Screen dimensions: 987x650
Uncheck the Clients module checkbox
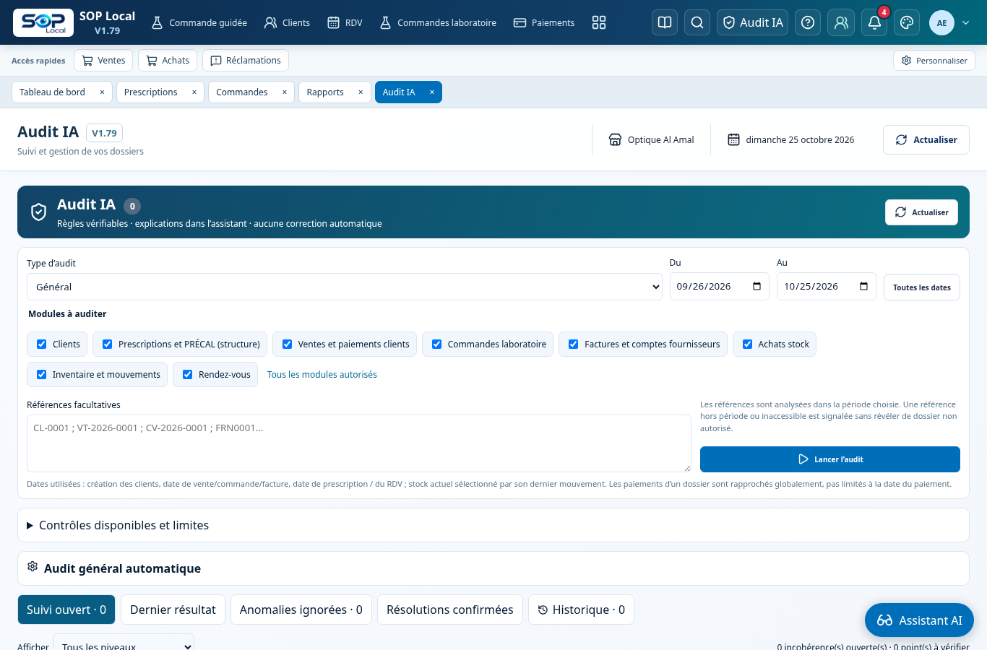(42, 344)
